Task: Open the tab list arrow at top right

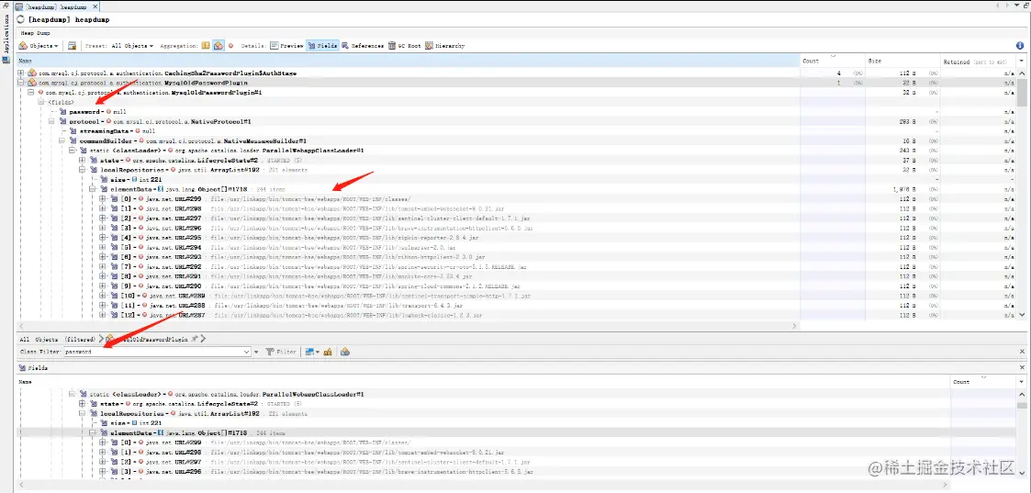Action: [x=1015, y=6]
